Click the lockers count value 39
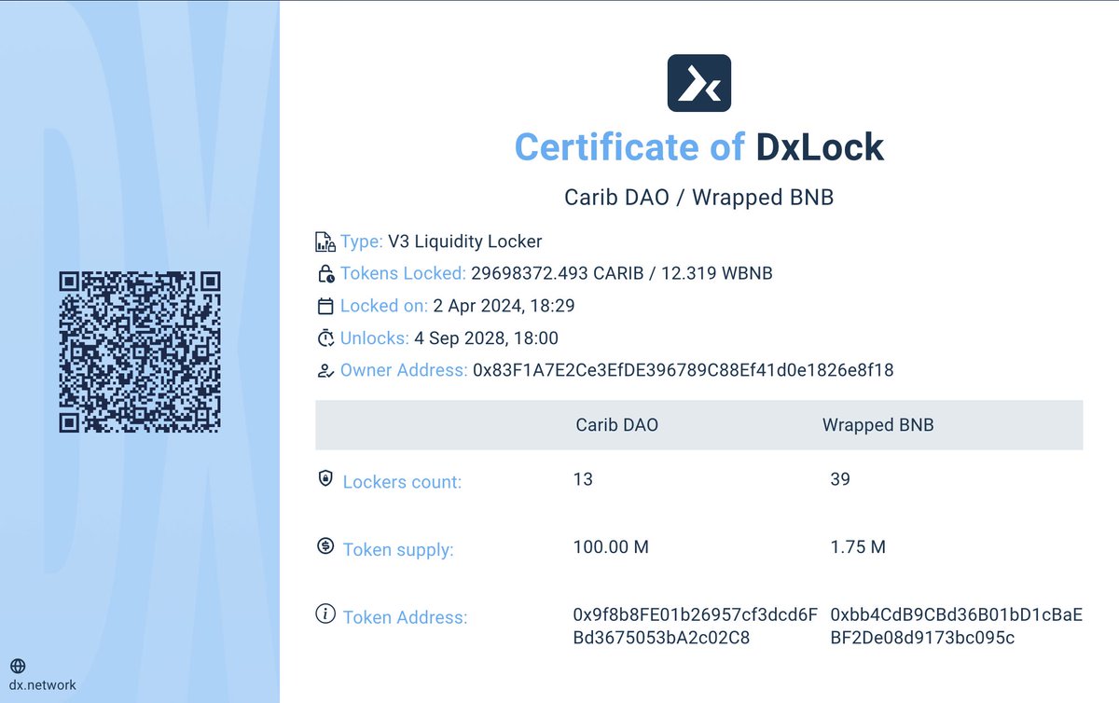The image size is (1119, 703). point(840,479)
